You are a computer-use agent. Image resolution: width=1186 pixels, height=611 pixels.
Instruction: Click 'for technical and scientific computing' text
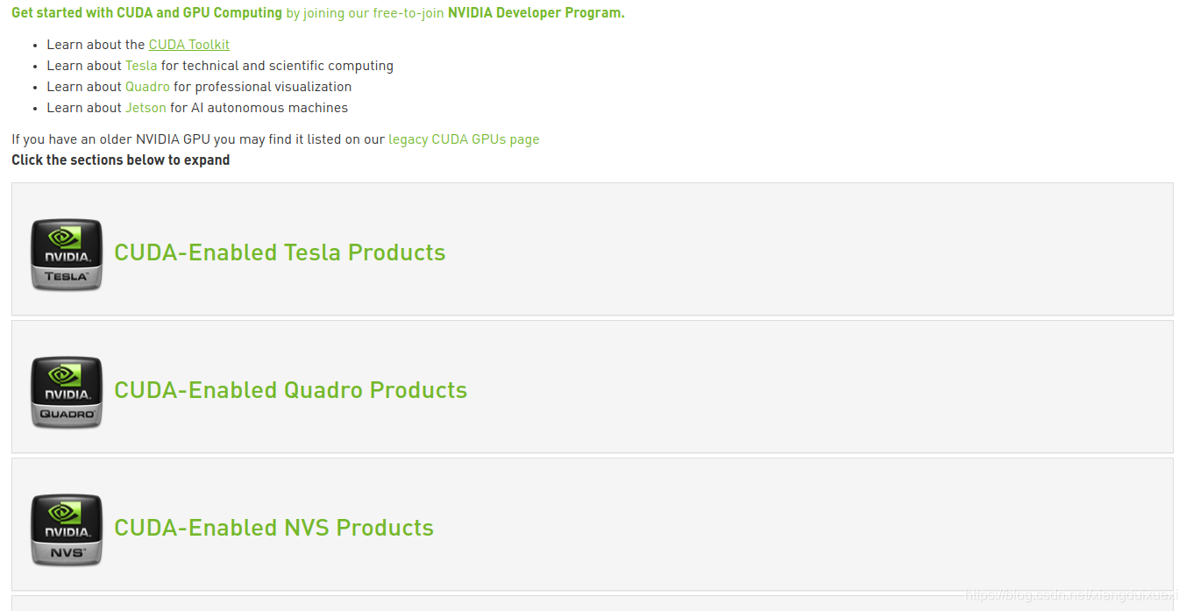tap(277, 66)
